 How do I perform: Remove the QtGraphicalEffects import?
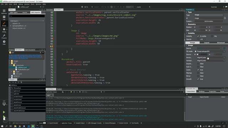[x=11, y=26]
